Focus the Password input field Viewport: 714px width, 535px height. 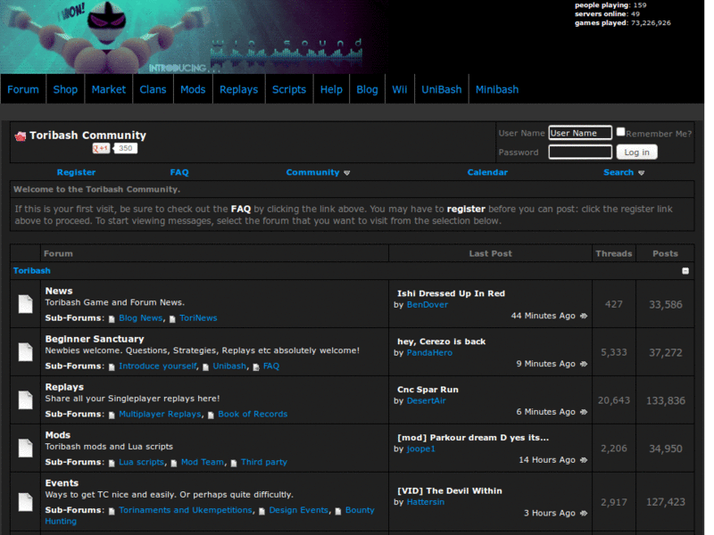pos(580,152)
